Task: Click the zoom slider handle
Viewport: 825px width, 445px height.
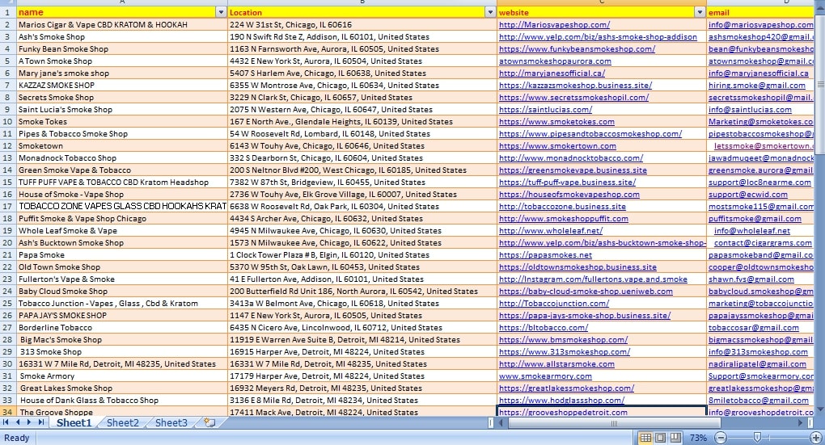Action: tap(757, 438)
